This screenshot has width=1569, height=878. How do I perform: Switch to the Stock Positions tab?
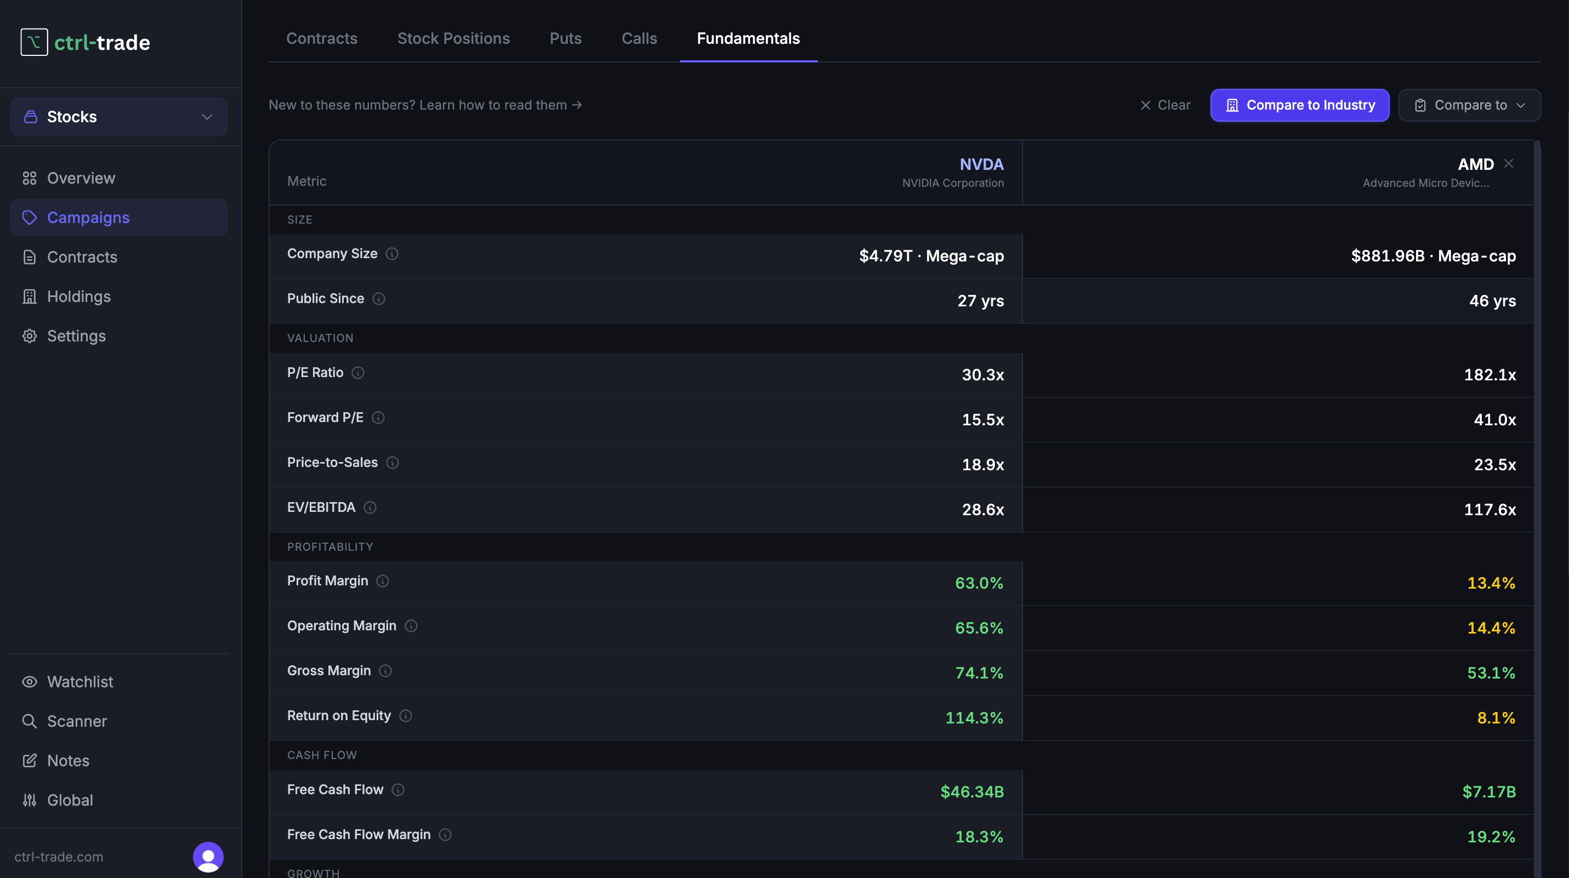pos(454,38)
